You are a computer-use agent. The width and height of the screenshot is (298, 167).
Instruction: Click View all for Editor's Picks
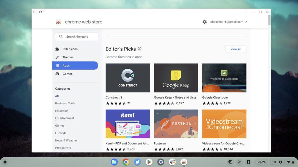236,49
